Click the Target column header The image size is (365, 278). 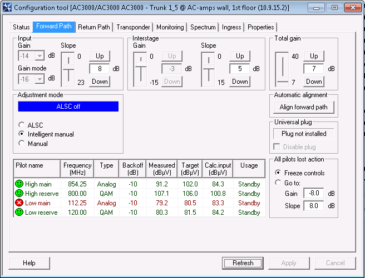[190, 169]
